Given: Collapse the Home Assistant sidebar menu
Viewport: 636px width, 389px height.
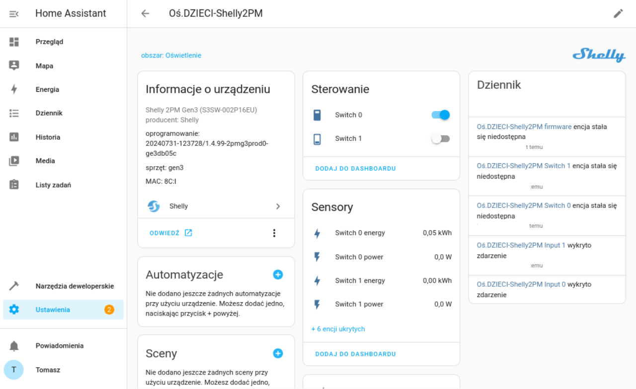Looking at the screenshot, I should 14,14.
